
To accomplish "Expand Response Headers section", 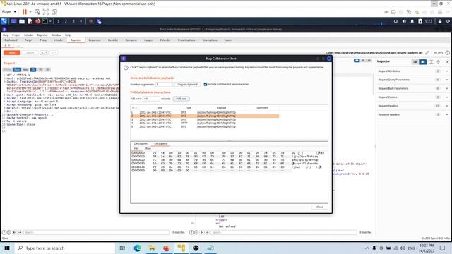I will [447, 114].
